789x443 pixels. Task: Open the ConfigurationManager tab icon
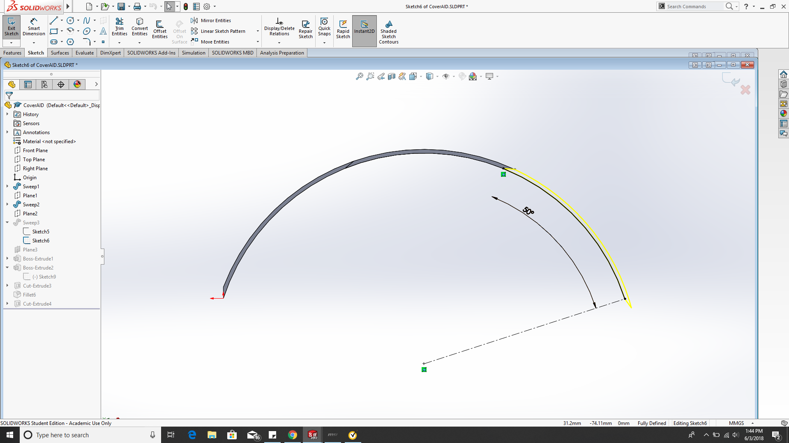pos(44,84)
